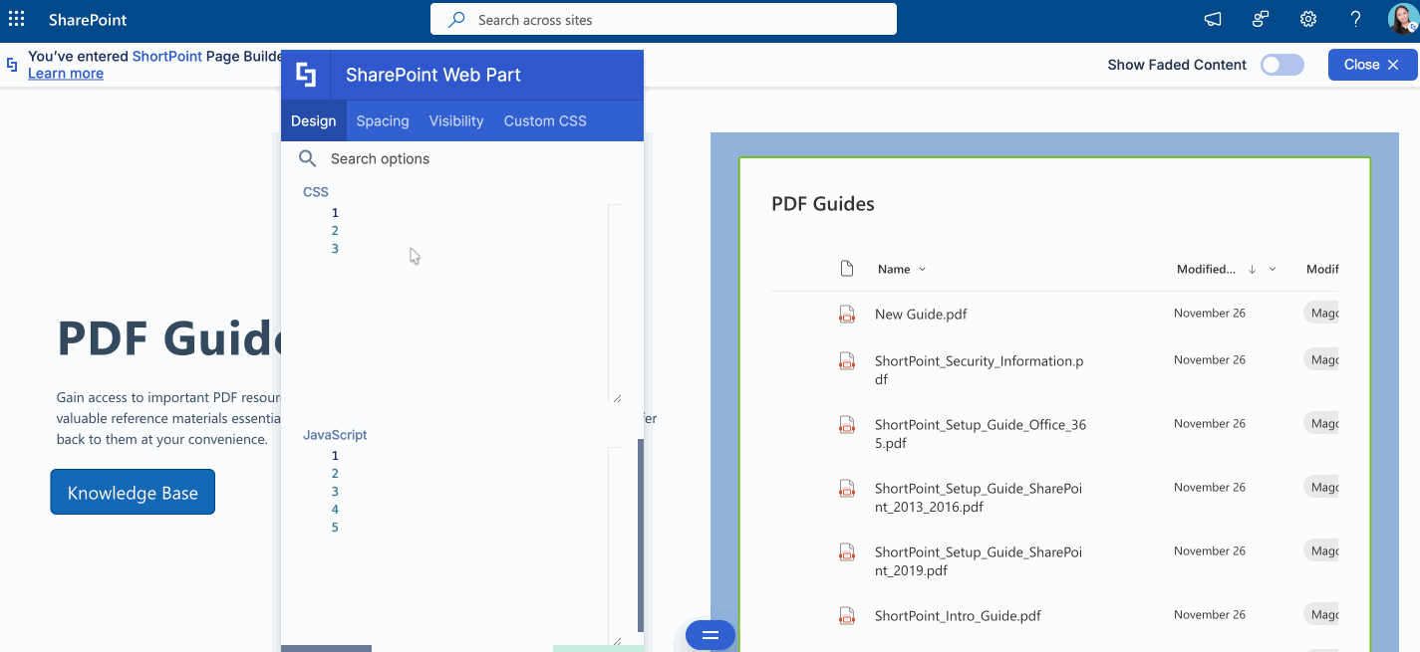Open the SharePoint app launcher waffle
The image size is (1420, 652).
tap(17, 19)
